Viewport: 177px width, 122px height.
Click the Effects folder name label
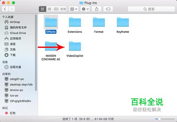[51, 32]
